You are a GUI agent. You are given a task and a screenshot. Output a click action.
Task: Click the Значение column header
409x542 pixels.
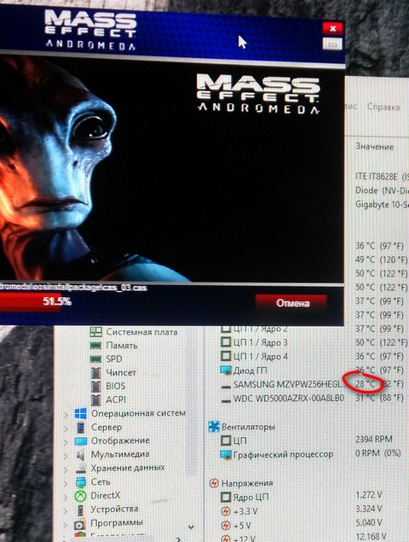pos(374,147)
